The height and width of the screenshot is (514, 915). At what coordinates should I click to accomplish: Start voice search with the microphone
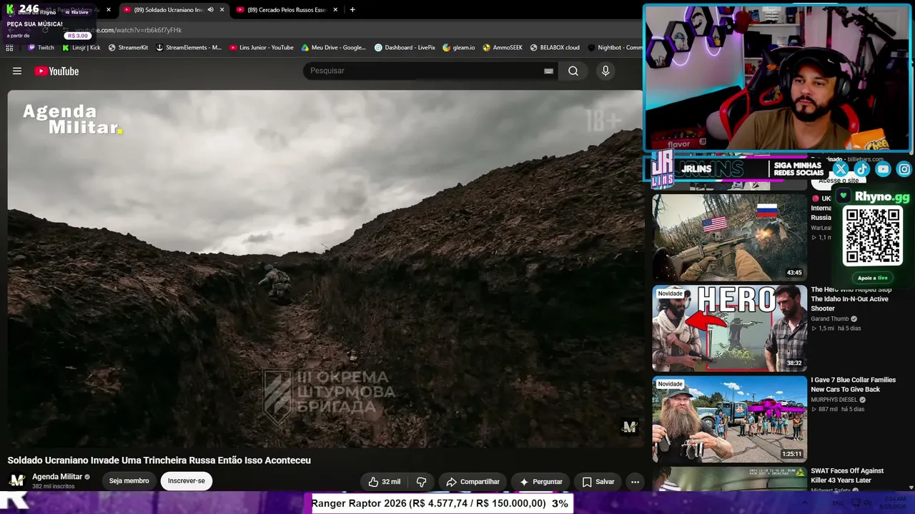[605, 71]
